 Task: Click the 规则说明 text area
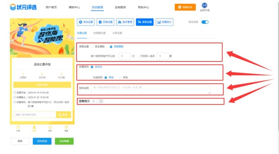[151, 89]
